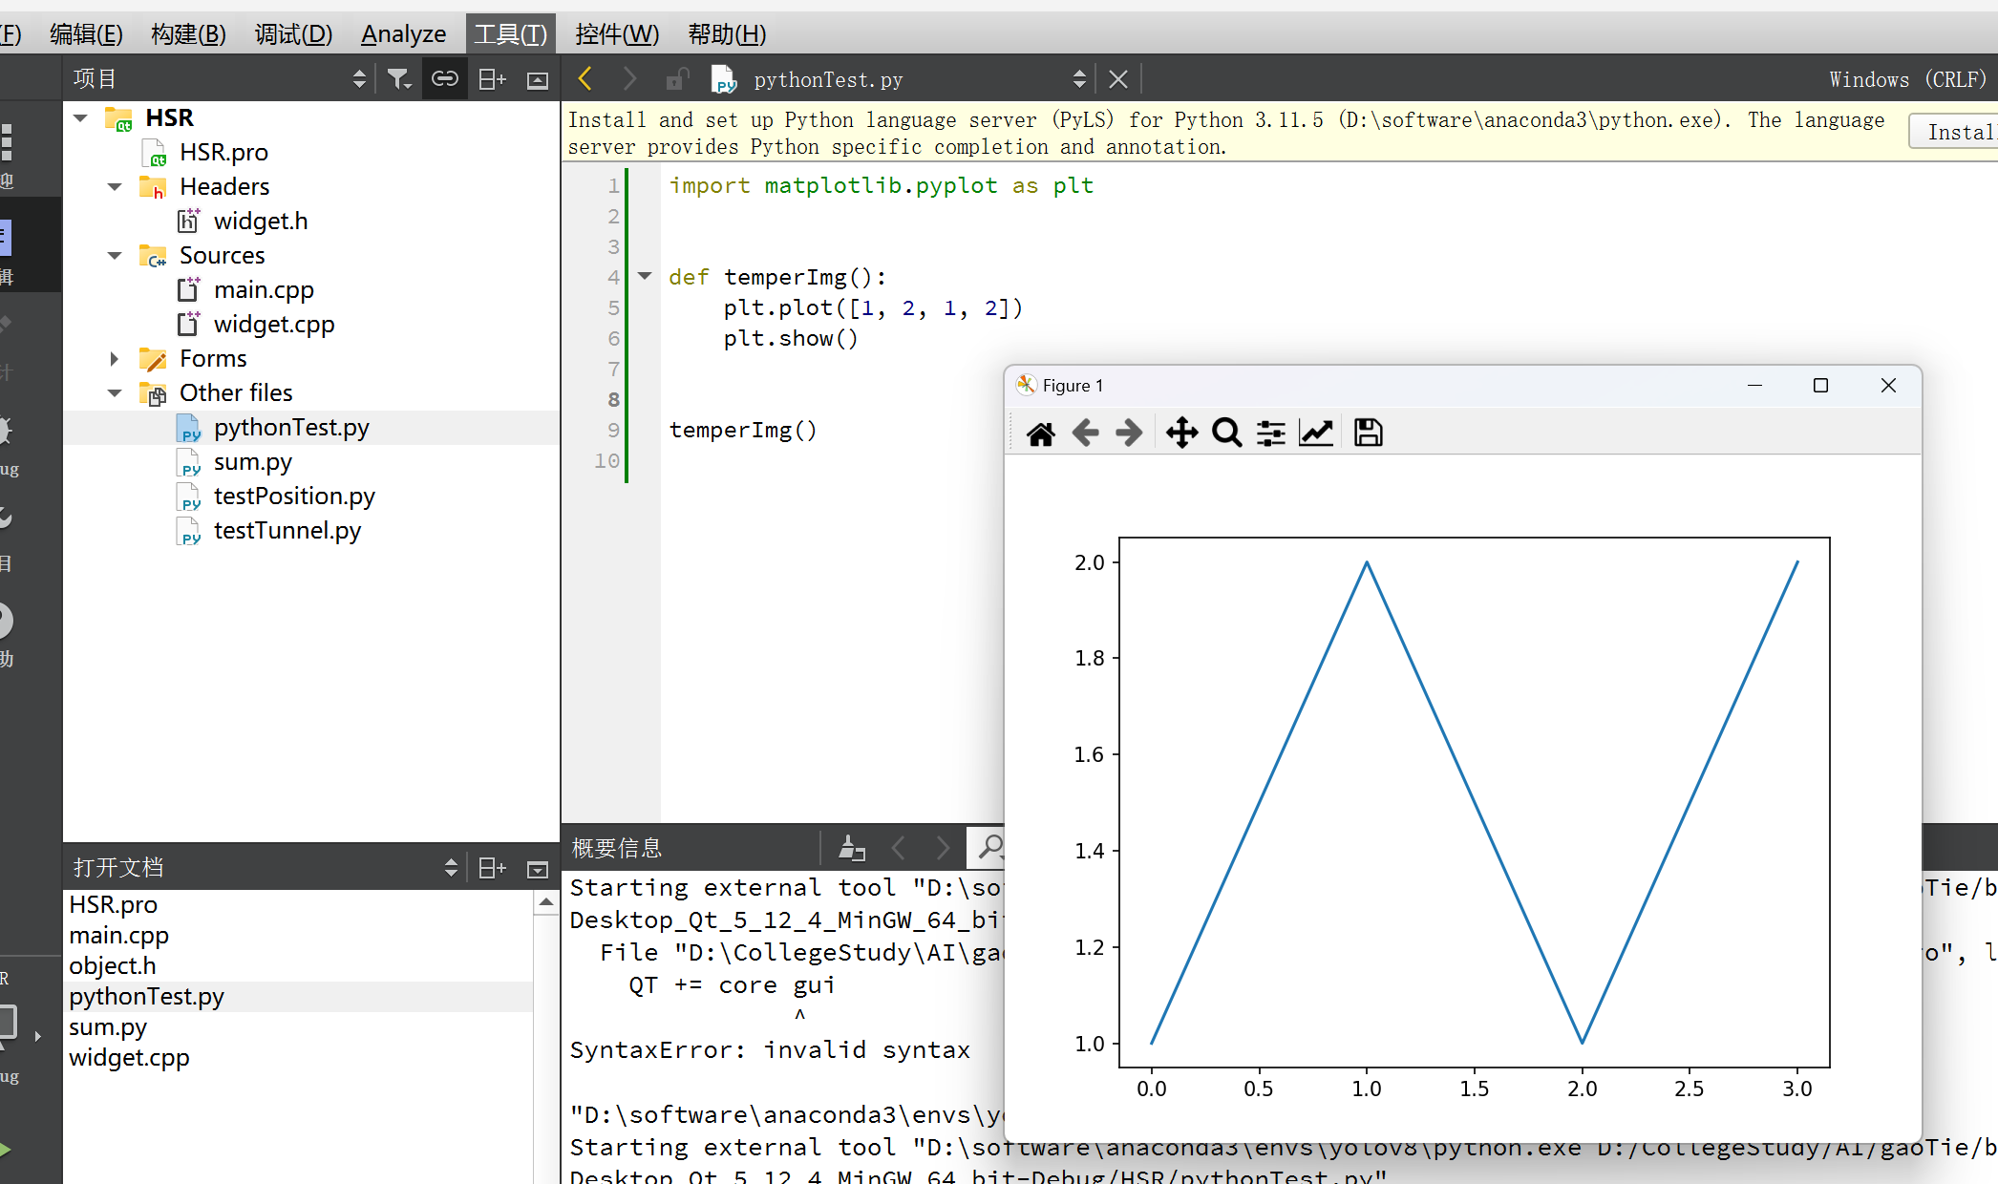Click the Configure subplots icon in Figure 1
The height and width of the screenshot is (1184, 1998).
(x=1268, y=433)
